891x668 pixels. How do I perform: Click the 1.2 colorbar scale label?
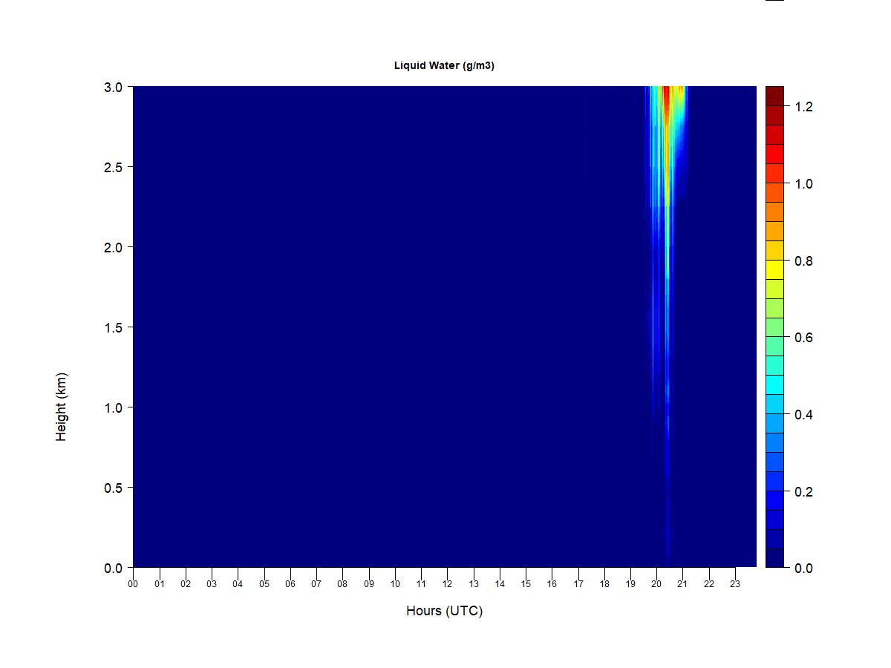click(803, 107)
